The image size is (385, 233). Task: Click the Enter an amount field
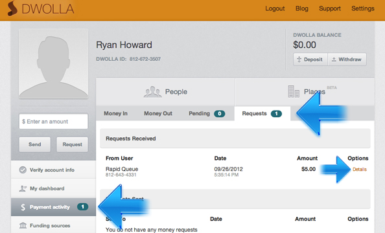pos(54,121)
